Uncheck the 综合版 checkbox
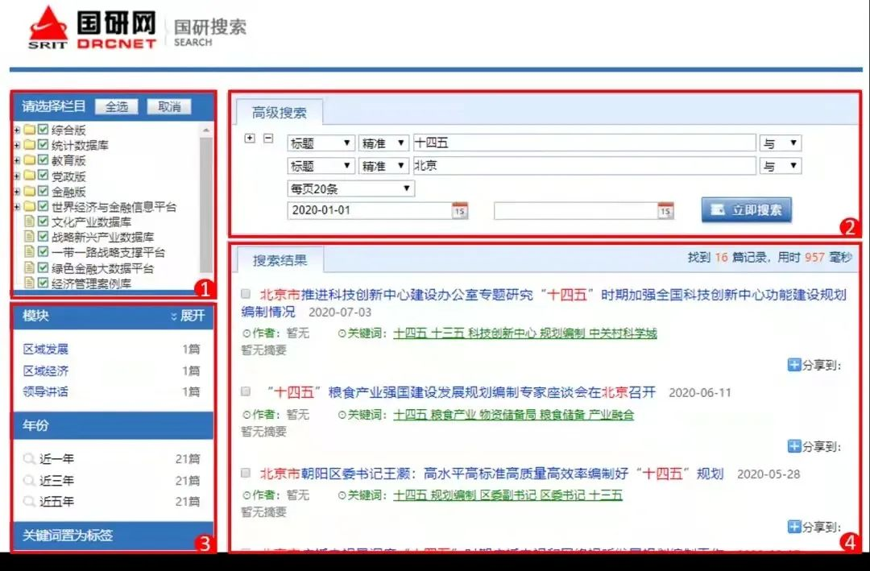The height and width of the screenshot is (571, 870). [43, 130]
